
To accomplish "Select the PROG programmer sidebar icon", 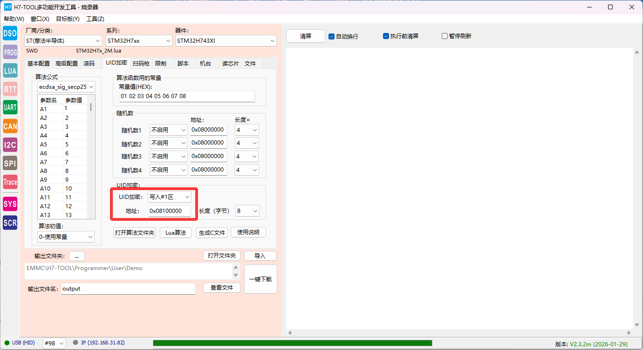I will coord(10,52).
